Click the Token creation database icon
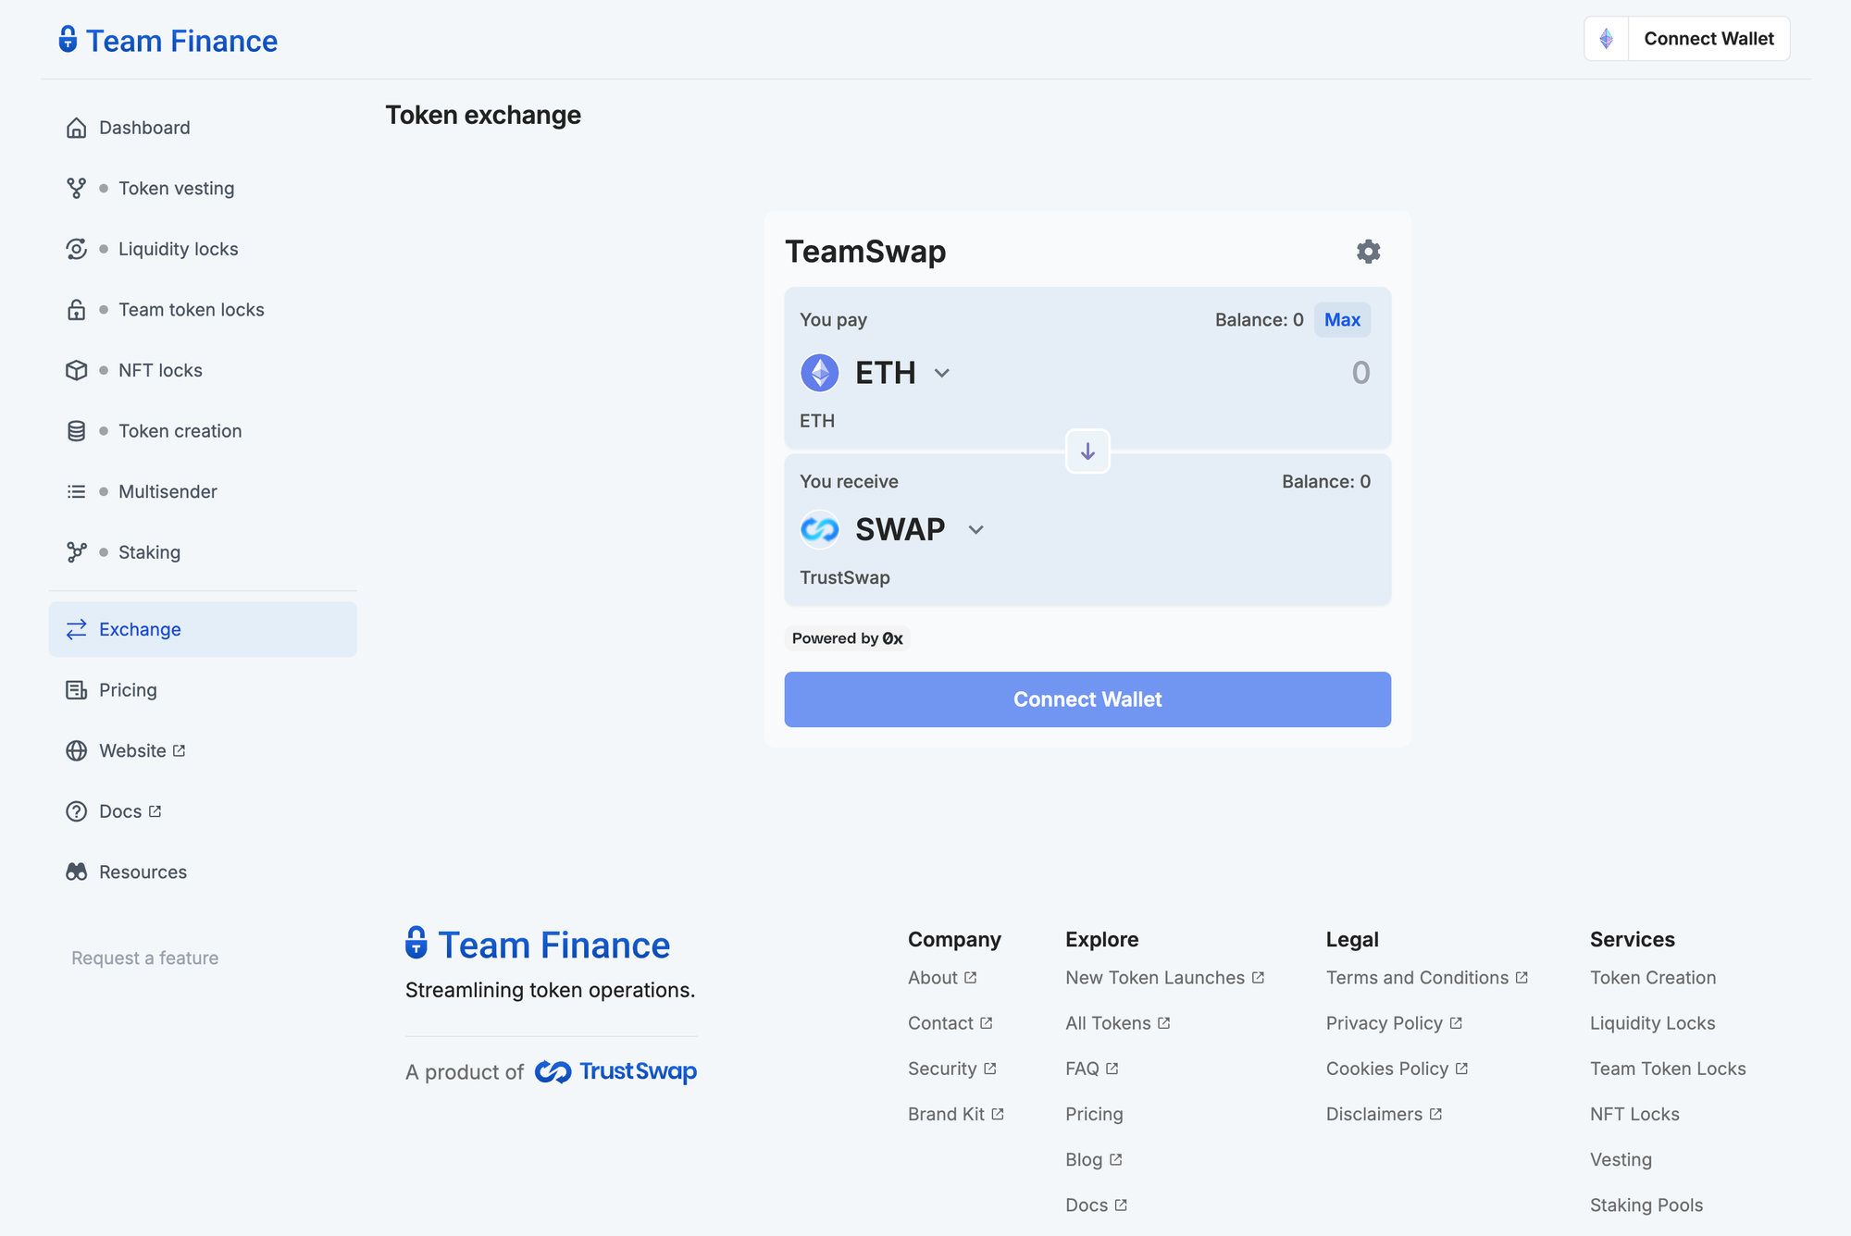The height and width of the screenshot is (1236, 1851). pos(76,431)
